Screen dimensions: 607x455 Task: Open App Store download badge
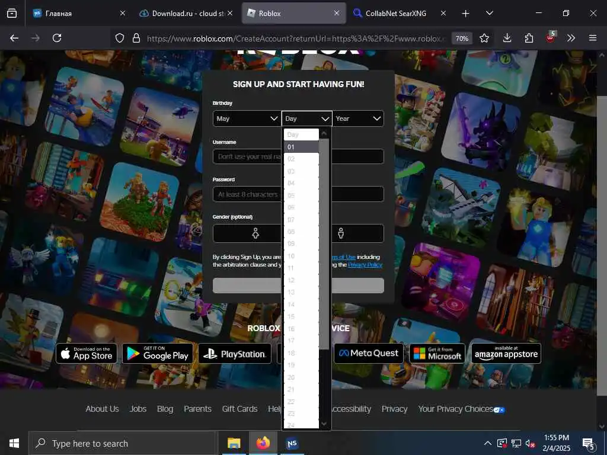pyautogui.click(x=87, y=353)
